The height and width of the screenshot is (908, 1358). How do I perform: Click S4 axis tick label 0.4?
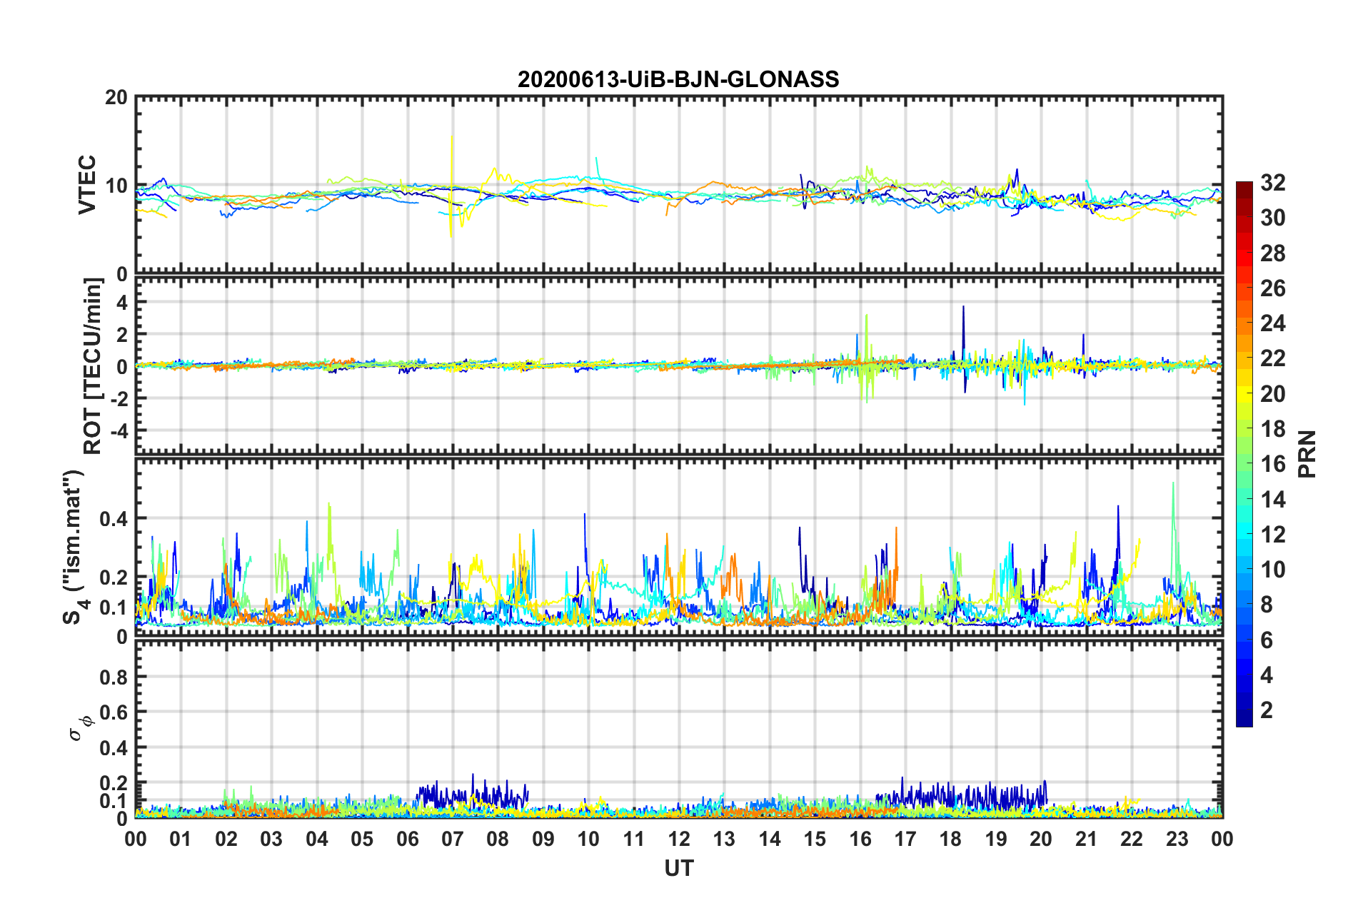point(114,519)
